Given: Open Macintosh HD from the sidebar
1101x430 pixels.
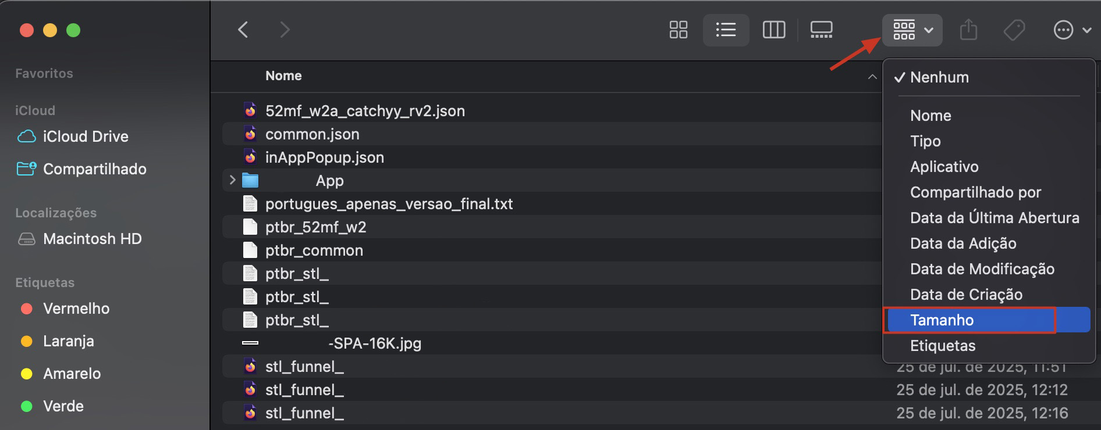Looking at the screenshot, I should coord(93,238).
